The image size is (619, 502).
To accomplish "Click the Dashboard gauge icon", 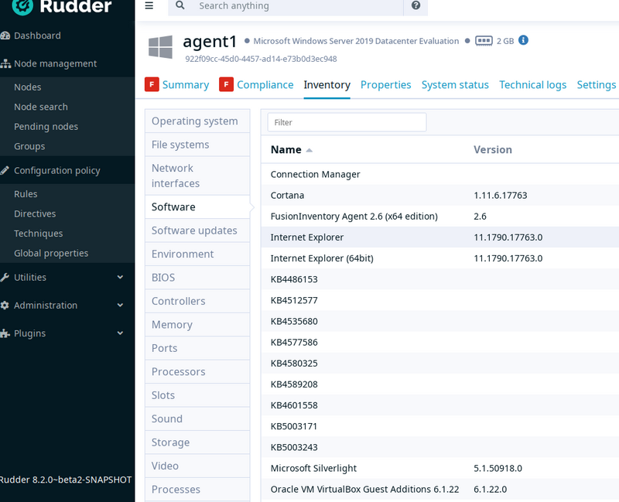I will point(5,36).
